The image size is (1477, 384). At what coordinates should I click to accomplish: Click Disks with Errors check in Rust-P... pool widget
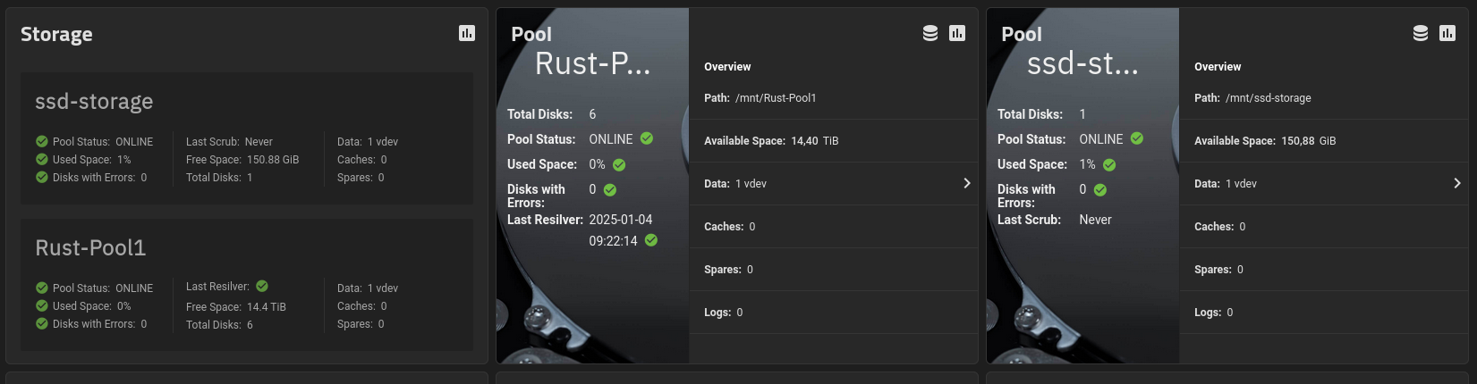pyautogui.click(x=610, y=190)
